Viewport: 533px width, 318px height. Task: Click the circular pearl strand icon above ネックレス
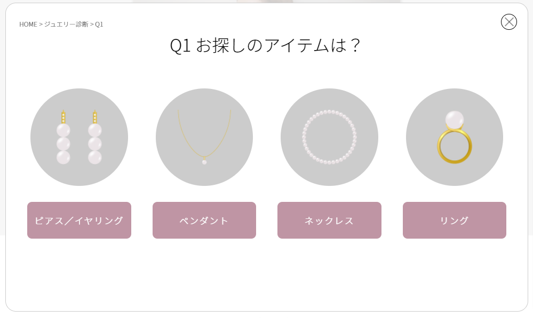click(x=329, y=137)
